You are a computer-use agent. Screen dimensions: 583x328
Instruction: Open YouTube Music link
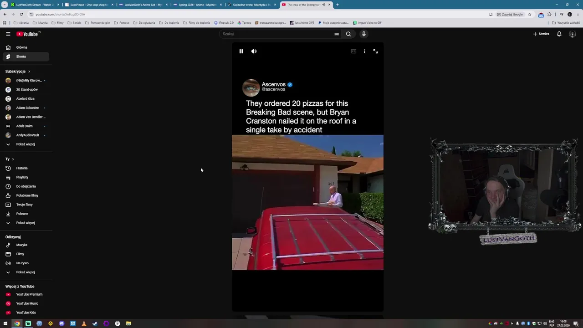tap(25, 303)
